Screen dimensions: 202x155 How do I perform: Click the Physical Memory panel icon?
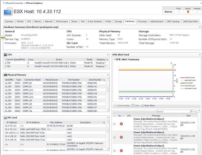coord(6,75)
